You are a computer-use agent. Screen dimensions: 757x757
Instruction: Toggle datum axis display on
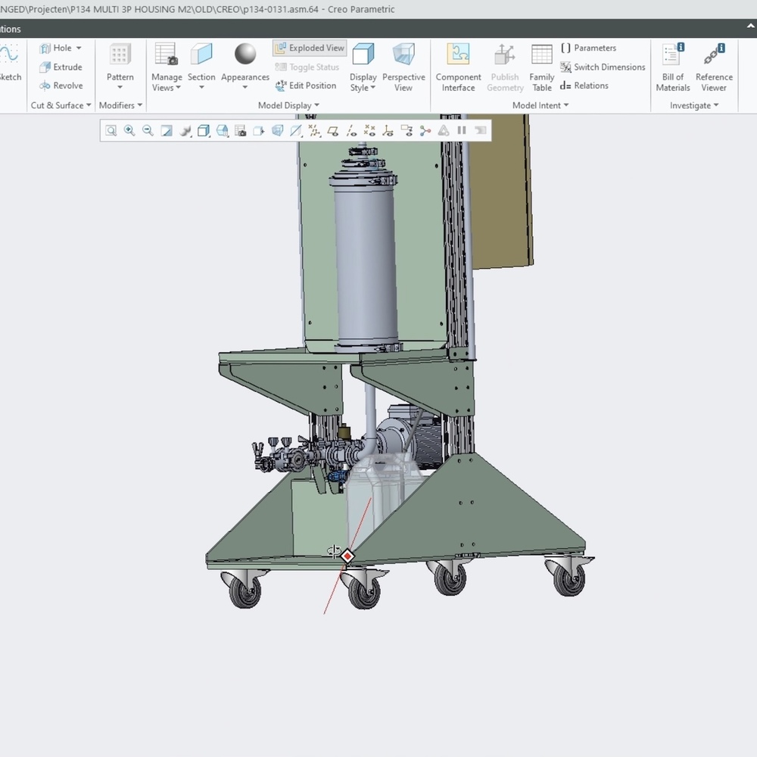[x=352, y=130]
